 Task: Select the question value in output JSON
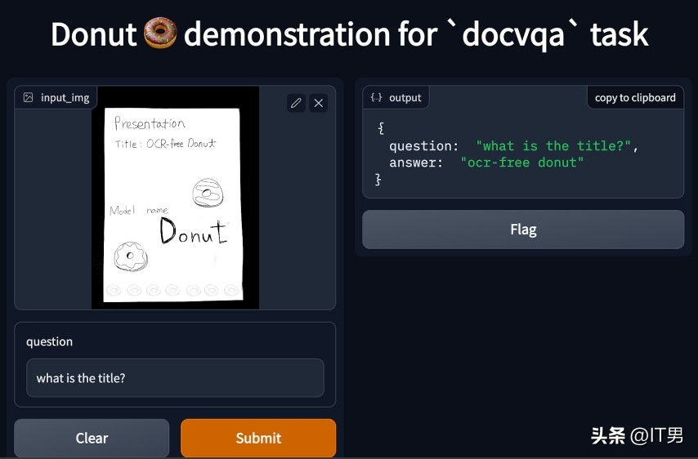(553, 146)
